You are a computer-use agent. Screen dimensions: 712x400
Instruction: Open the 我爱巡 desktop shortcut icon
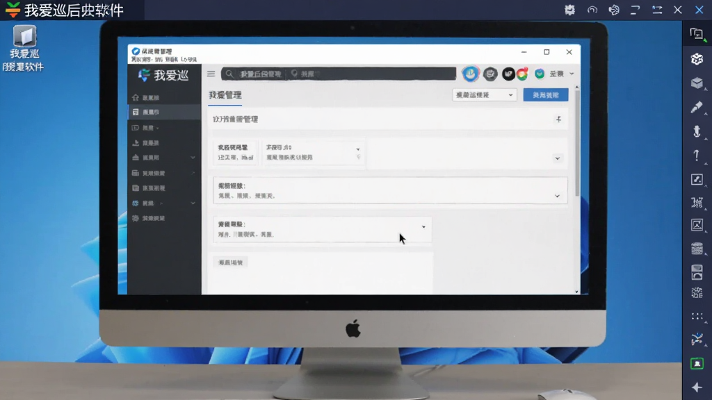[x=24, y=48]
